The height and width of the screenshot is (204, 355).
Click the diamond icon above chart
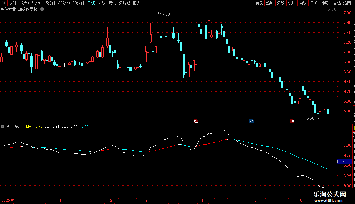(x=328, y=9)
